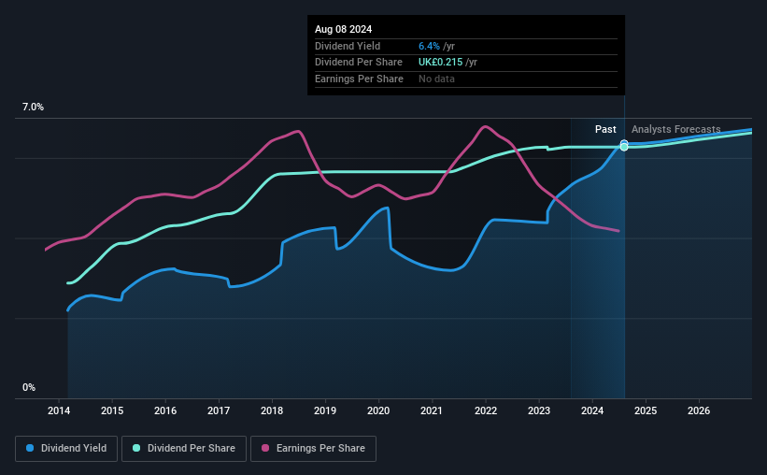
Task: Click the teal Dividend Per Share legend dot
Action: coord(136,448)
